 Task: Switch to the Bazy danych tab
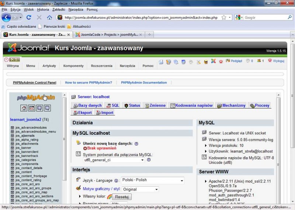[87, 106]
